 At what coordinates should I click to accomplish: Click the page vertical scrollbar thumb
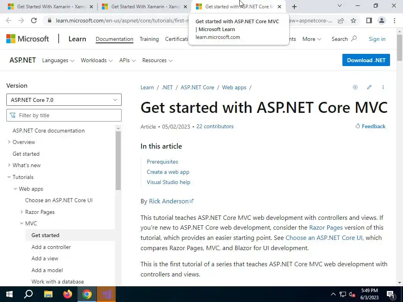tap(399, 48)
